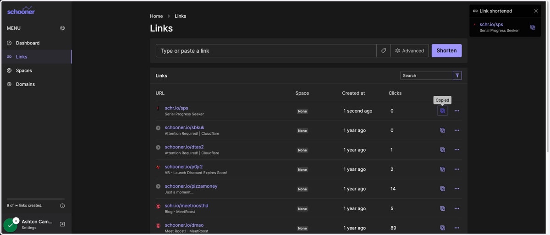This screenshot has width=550, height=235.
Task: Copy the schooner.io/sbkuk link
Action: pyautogui.click(x=442, y=130)
